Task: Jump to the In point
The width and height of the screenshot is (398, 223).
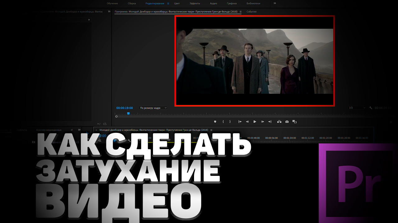Action: click(240, 122)
